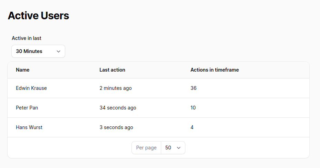Click the 34 seconds ago cell
This screenshot has height=168, width=320.
[118, 108]
